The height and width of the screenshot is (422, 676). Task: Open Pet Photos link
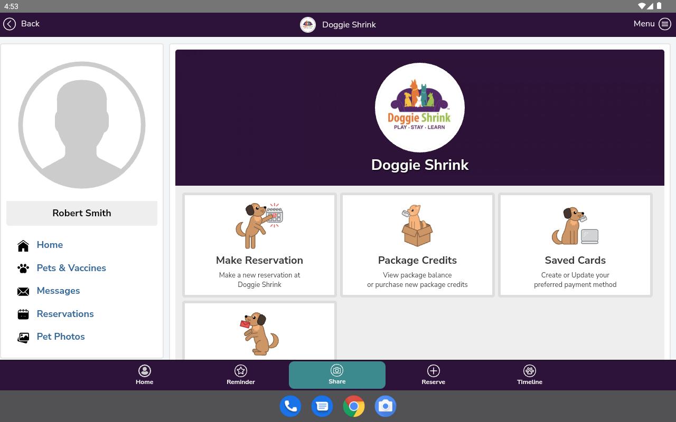(61, 337)
